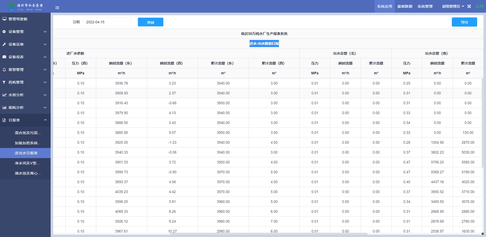486x237 pixels.
Task: Click the document icon beside 日报表
Action: pos(4,120)
